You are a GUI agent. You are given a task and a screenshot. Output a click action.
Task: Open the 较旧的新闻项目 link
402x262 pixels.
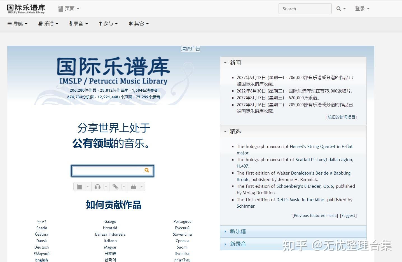[342, 117]
